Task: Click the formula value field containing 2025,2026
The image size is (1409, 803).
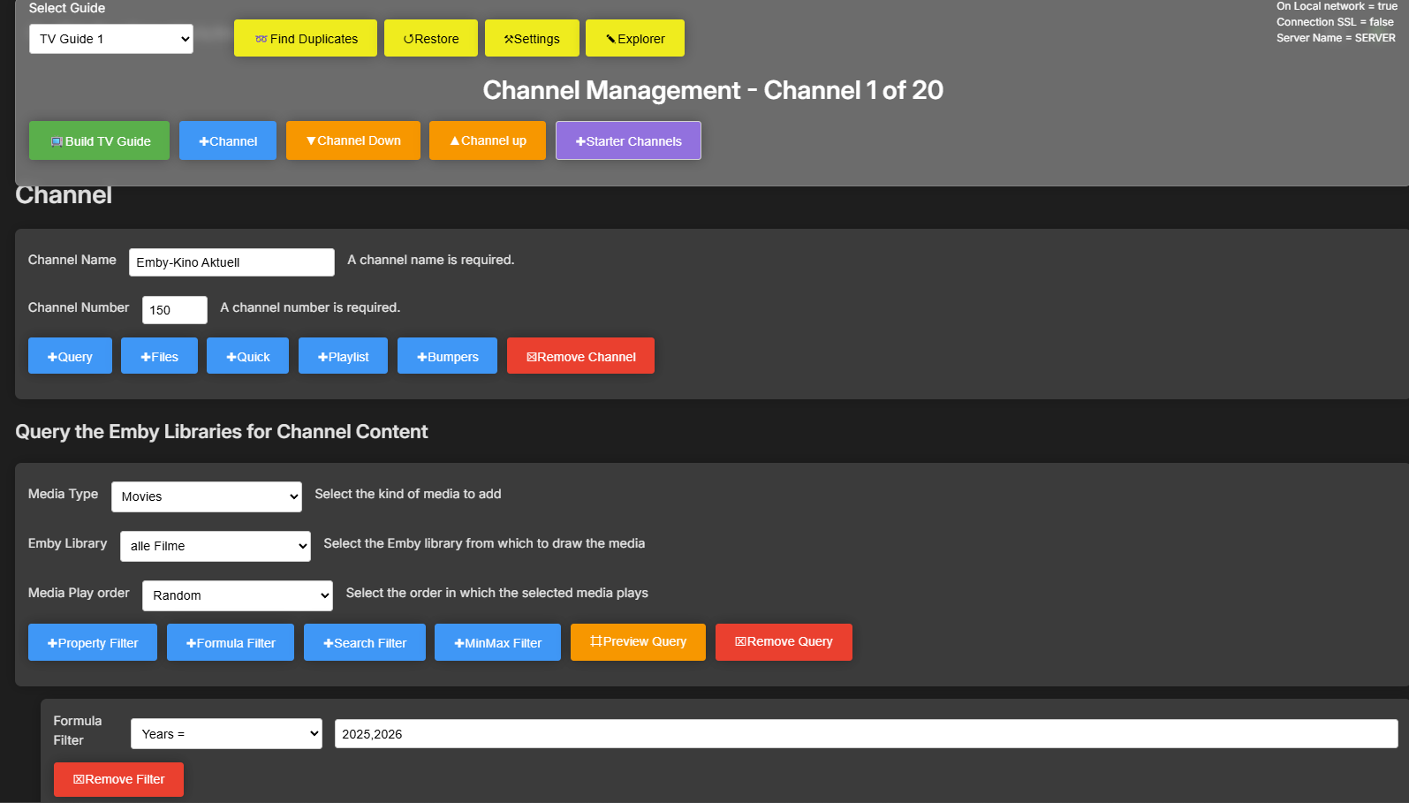Action: 867,734
